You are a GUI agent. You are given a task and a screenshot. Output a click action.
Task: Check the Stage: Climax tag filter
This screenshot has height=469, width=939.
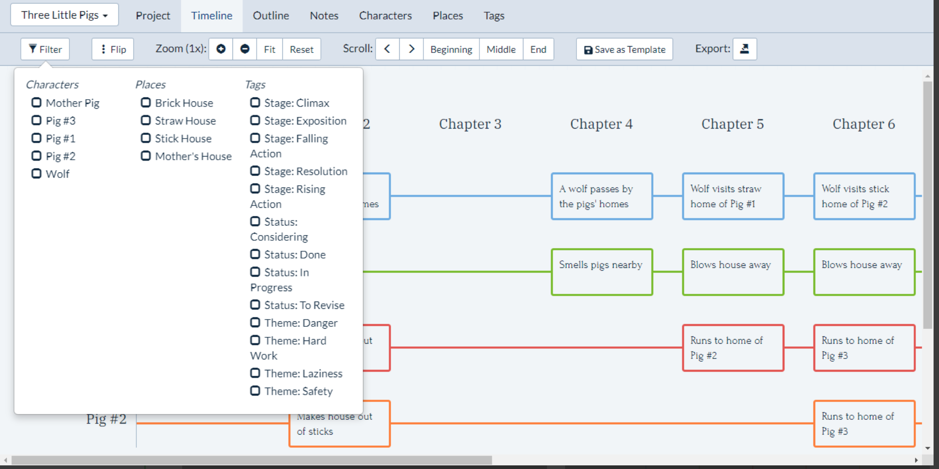[x=255, y=102]
